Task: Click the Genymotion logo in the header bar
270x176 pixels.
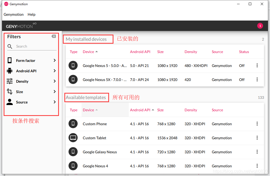Action: tap(21, 26)
